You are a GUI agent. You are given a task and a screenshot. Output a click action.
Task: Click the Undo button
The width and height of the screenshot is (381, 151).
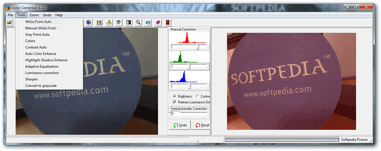point(180,125)
